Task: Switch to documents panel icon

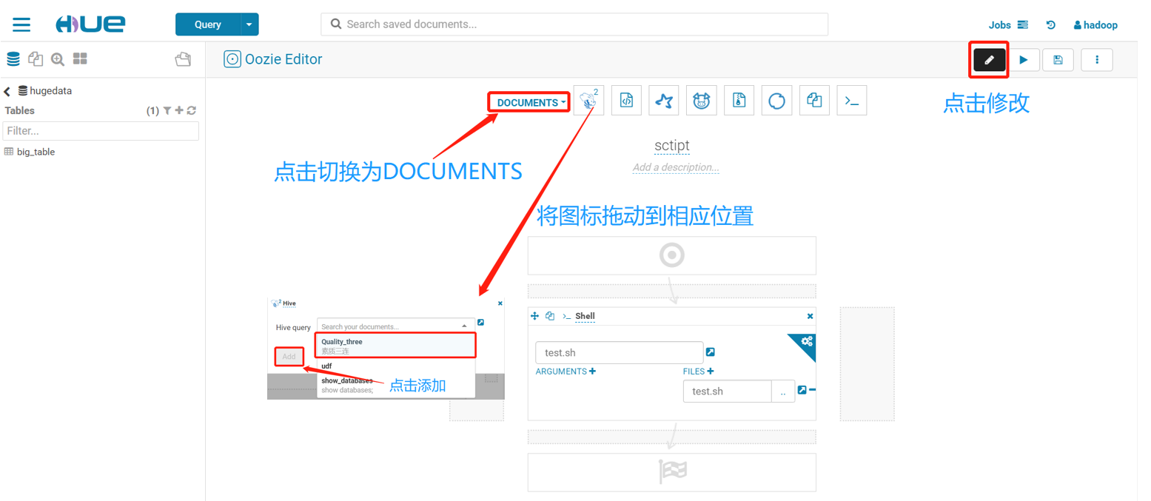Action: [x=35, y=59]
